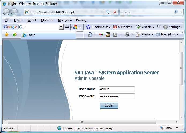The width and height of the screenshot is (186, 133).
Task: Click the Google search box at top right
Action: pyautogui.click(x=147, y=12)
